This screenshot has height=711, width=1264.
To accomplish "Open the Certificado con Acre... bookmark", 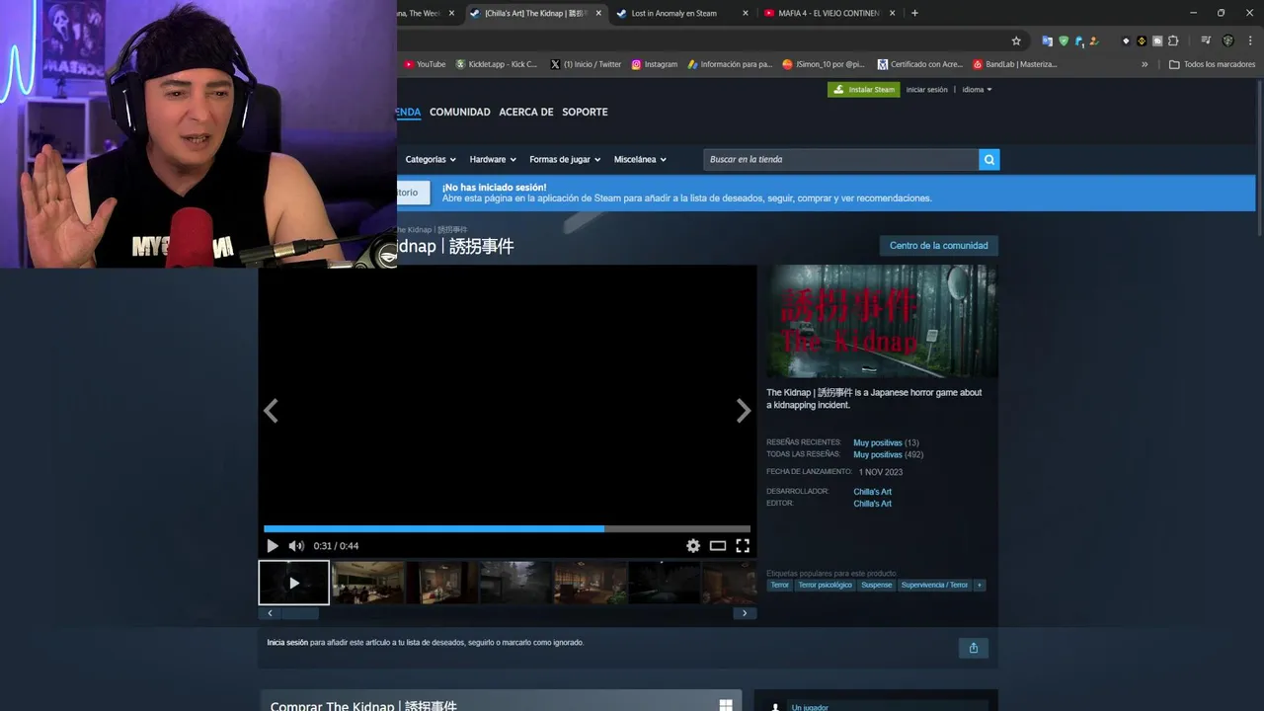I will point(919,65).
